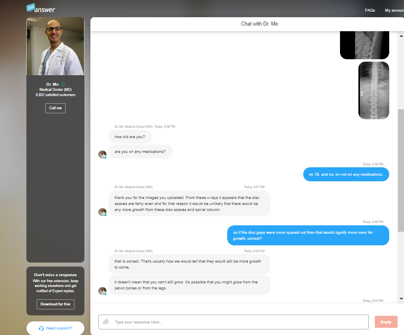This screenshot has height=335, width=404.
Task: Click the Need support? link
Action: click(59, 328)
